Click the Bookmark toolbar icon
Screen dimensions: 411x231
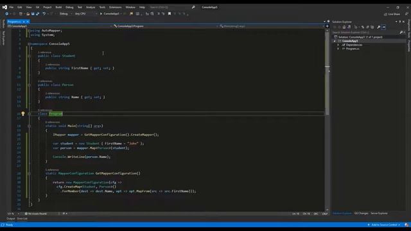[170, 13]
